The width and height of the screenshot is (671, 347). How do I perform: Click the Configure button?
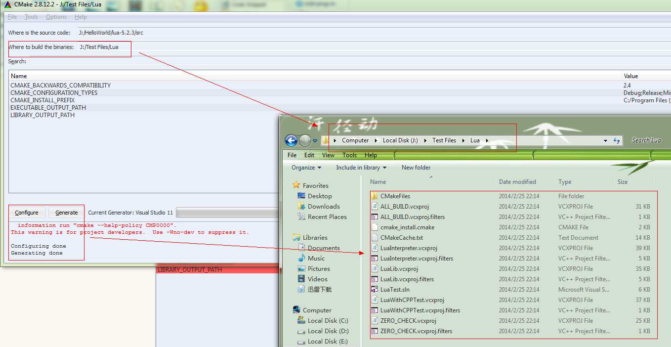(27, 213)
